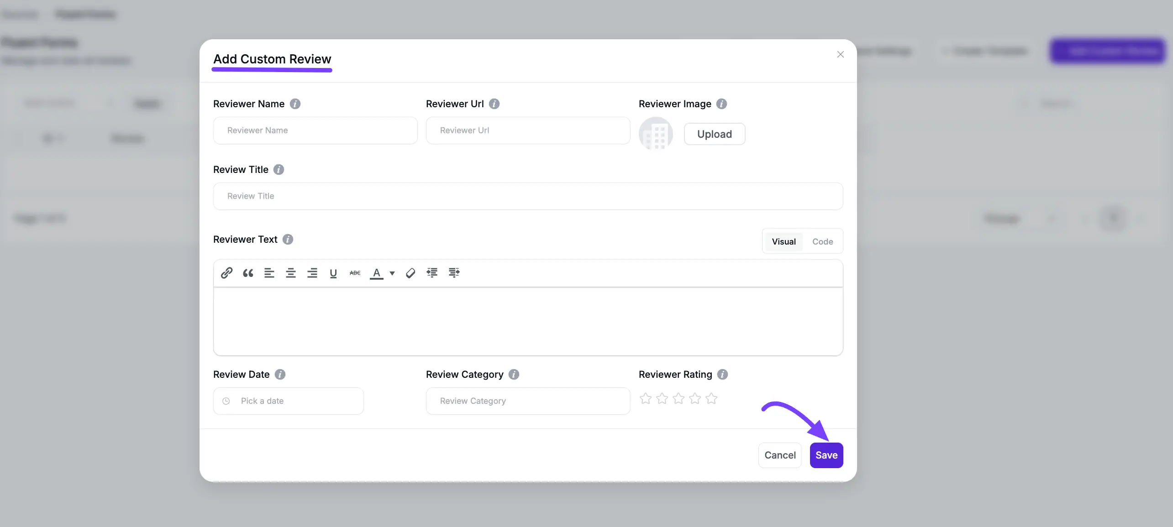
Task: Center align the reviewer text
Action: tap(291, 273)
